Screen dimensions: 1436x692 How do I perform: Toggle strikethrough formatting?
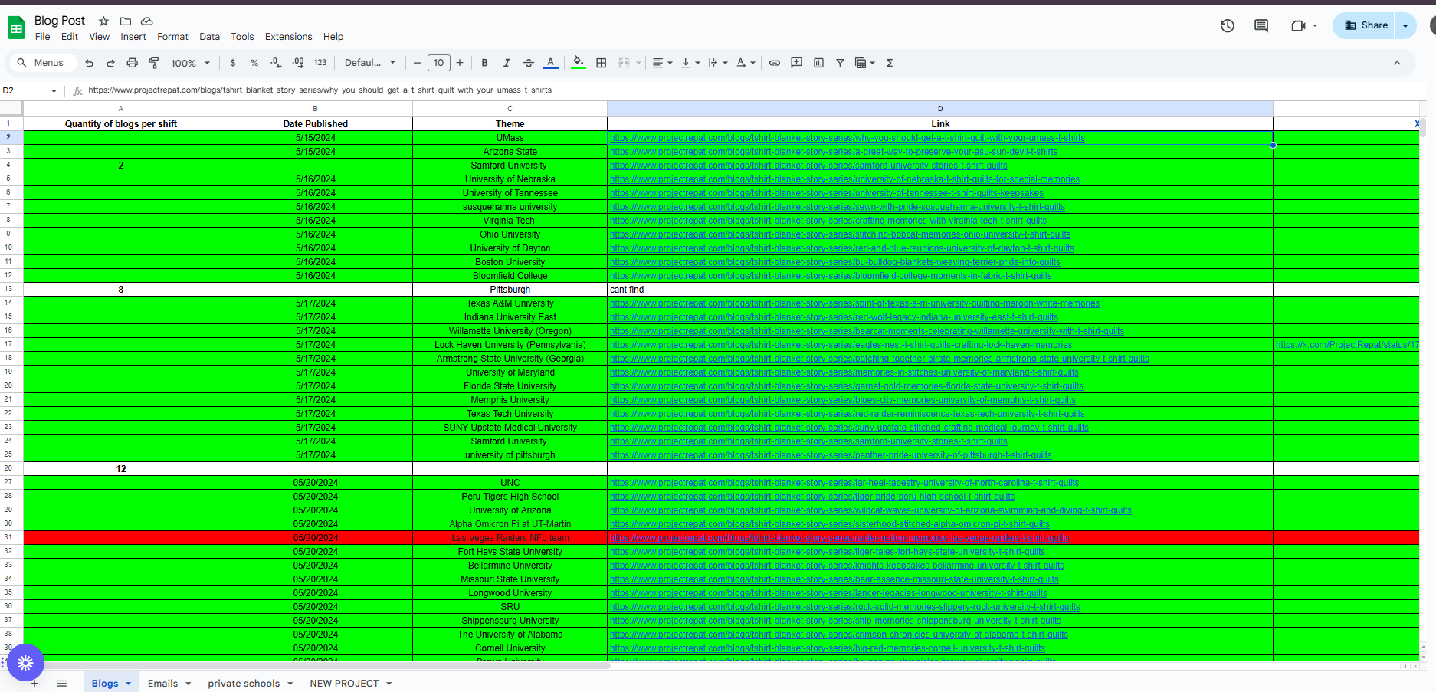[529, 63]
